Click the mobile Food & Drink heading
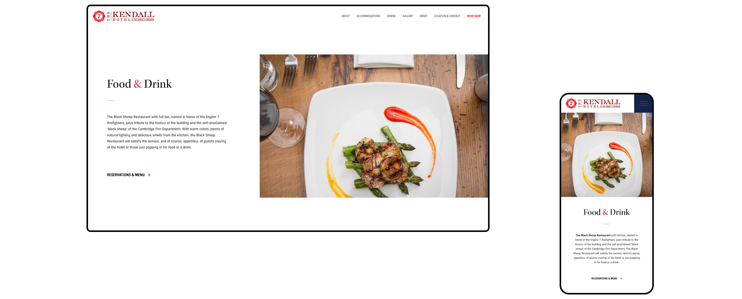This screenshot has width=742, height=299. [x=606, y=212]
